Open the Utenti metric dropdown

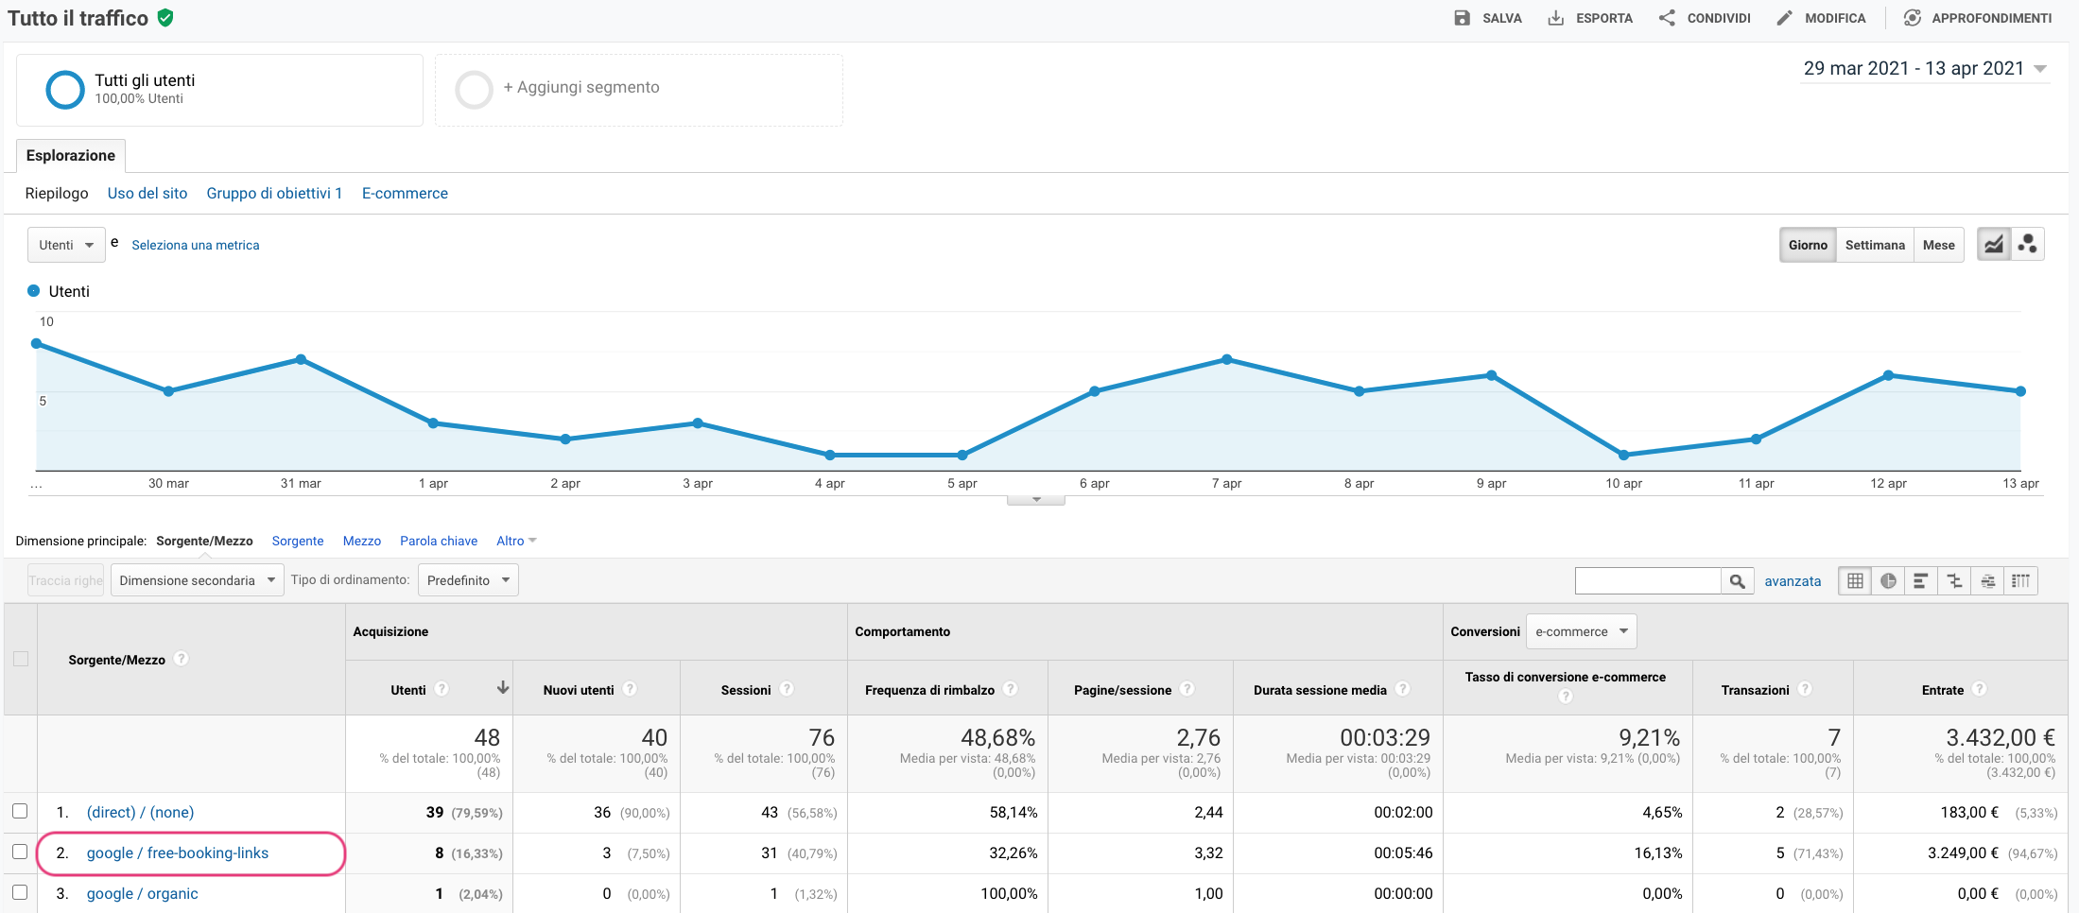pyautogui.click(x=66, y=245)
